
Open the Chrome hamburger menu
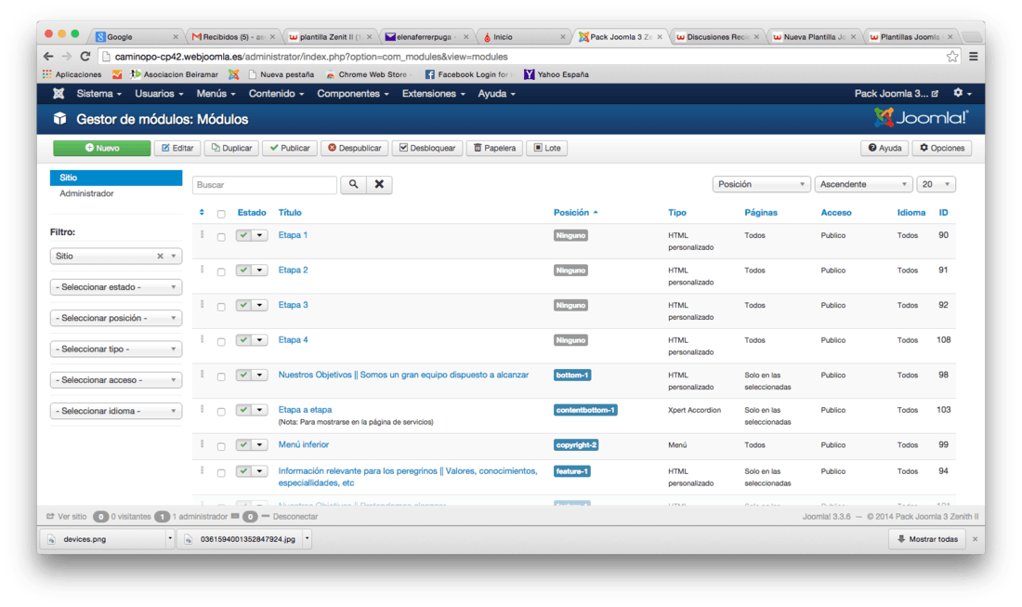click(x=973, y=57)
